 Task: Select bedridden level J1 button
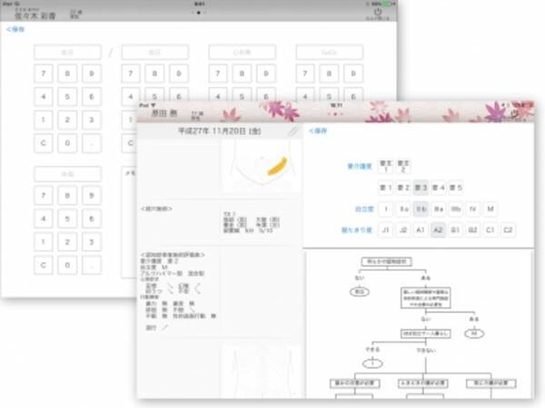point(386,229)
